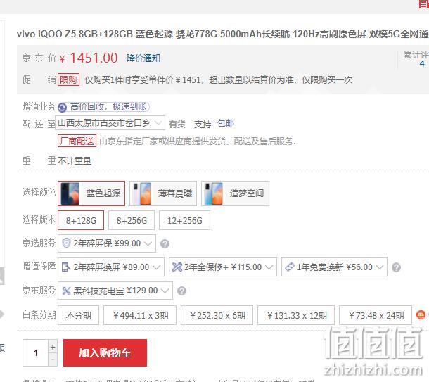Viewport: 429px width, 382px height.
Task: Click the 不计重量 weight text
Action: click(75, 160)
